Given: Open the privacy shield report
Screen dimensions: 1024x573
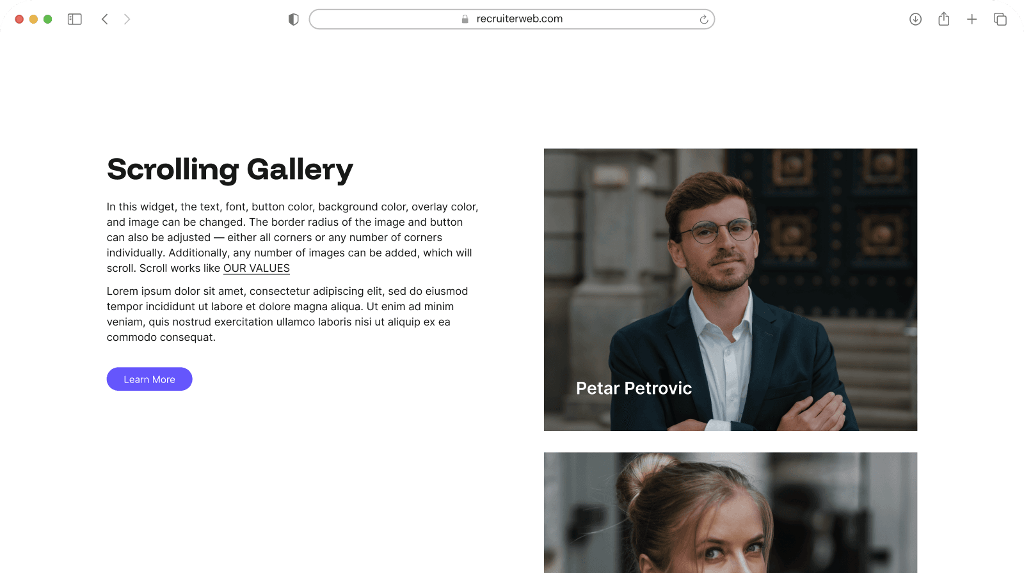Looking at the screenshot, I should (293, 19).
